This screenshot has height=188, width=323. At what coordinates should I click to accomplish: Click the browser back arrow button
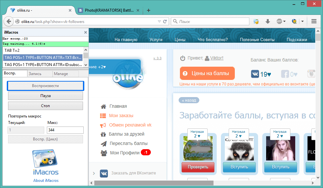9,21
